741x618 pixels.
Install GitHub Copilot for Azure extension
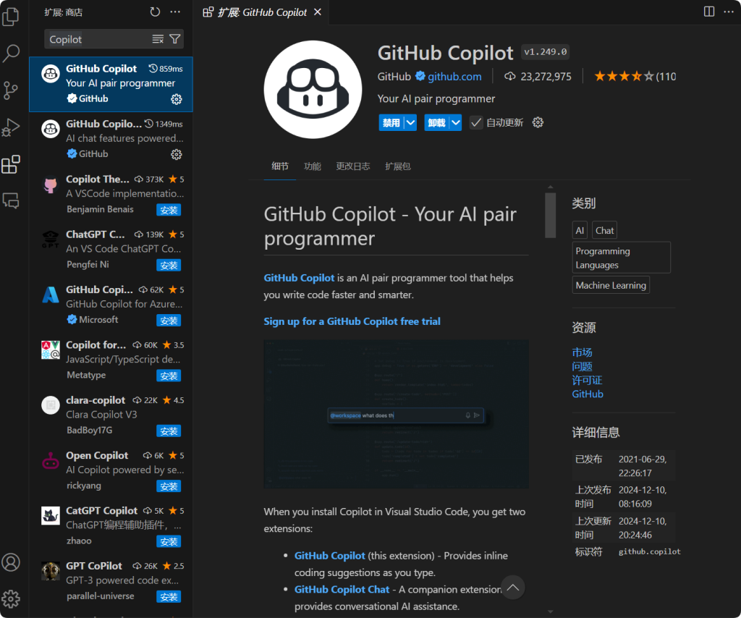[169, 321]
